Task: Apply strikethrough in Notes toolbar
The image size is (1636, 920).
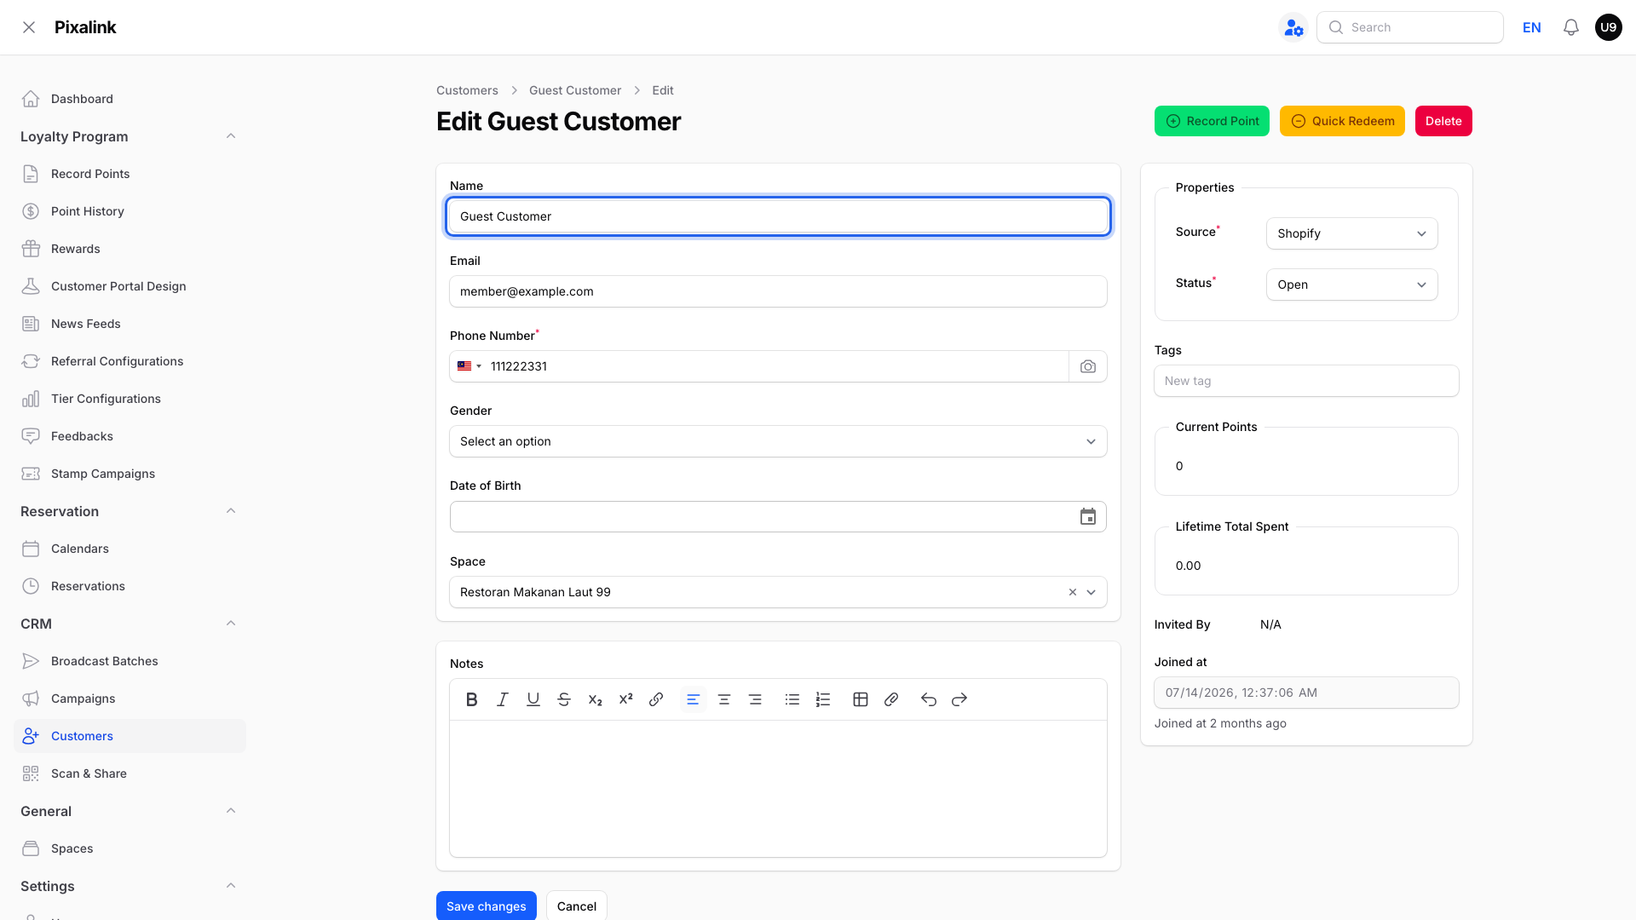Action: click(564, 699)
